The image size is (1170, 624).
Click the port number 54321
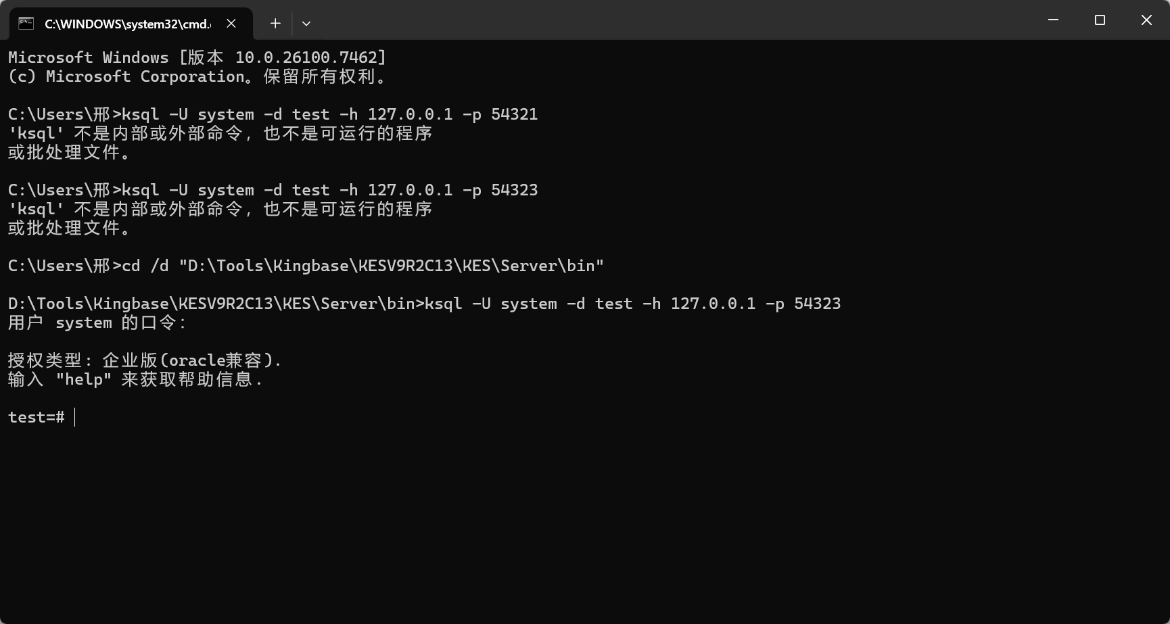pos(514,114)
